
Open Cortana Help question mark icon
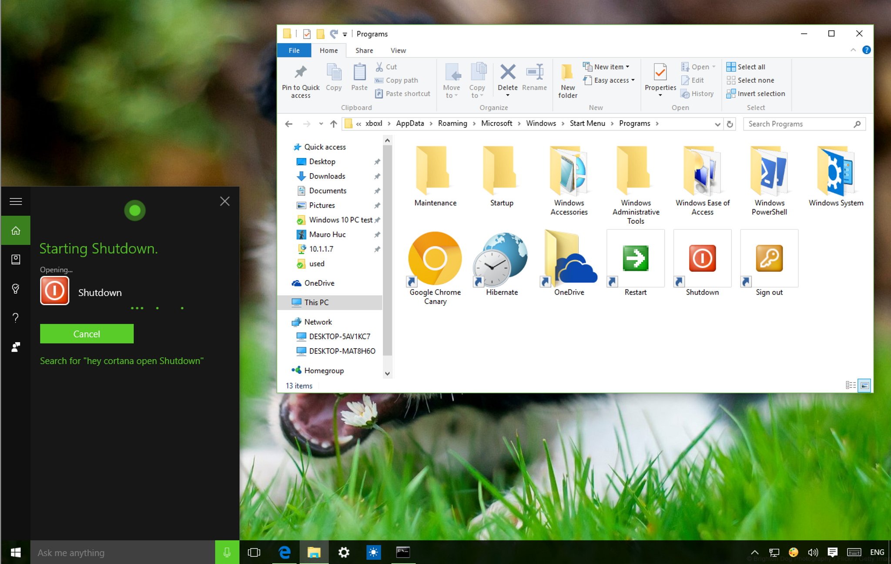(x=16, y=318)
